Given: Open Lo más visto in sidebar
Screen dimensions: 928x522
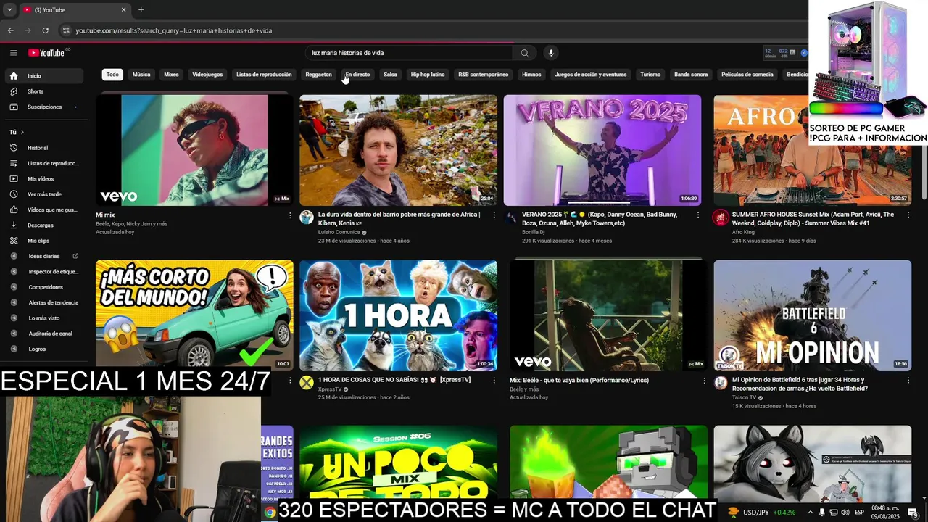Looking at the screenshot, I should tap(45, 318).
